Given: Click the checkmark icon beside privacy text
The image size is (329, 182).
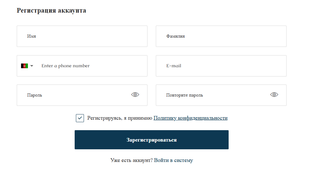Looking at the screenshot, I should point(80,118).
